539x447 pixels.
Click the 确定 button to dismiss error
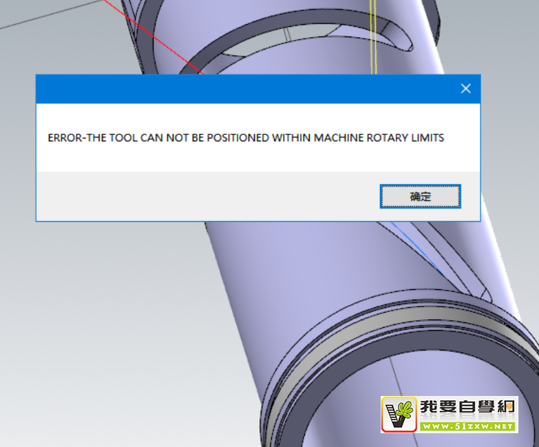(420, 196)
